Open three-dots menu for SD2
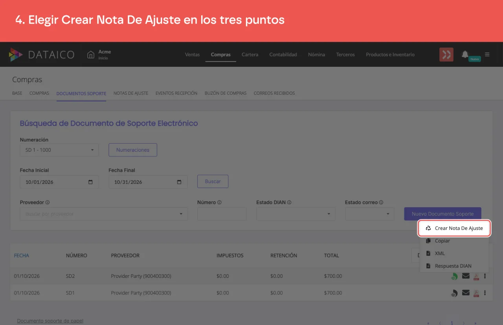The height and width of the screenshot is (325, 503). pyautogui.click(x=485, y=276)
